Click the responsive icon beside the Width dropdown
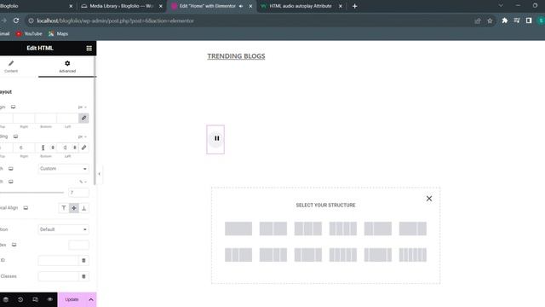Image resolution: width=545 pixels, height=307 pixels. [11, 169]
